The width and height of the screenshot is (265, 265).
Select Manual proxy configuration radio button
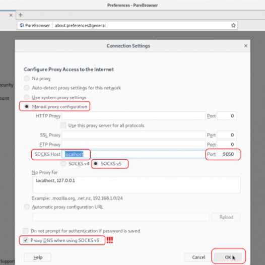[27, 106]
